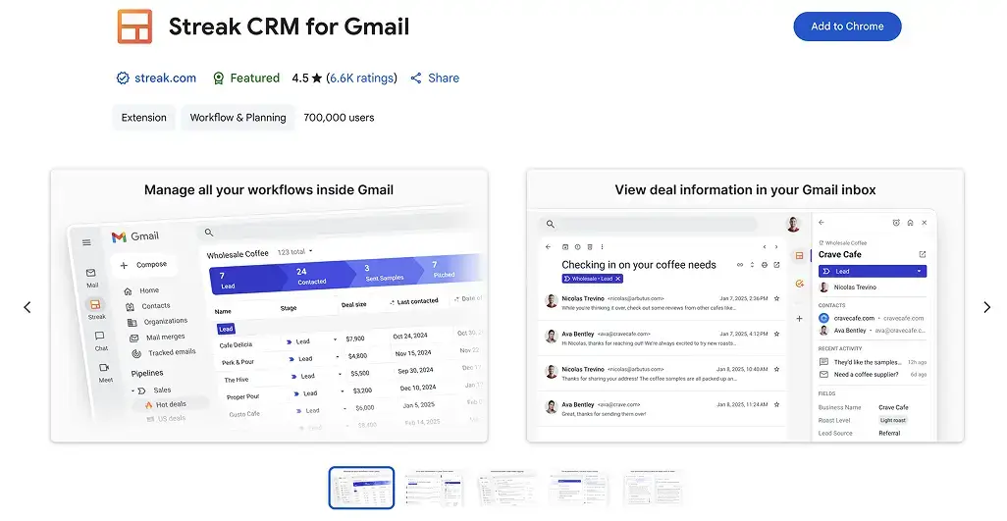1007x521 pixels.
Task: Open the 6.6K ratings link
Action: (361, 78)
